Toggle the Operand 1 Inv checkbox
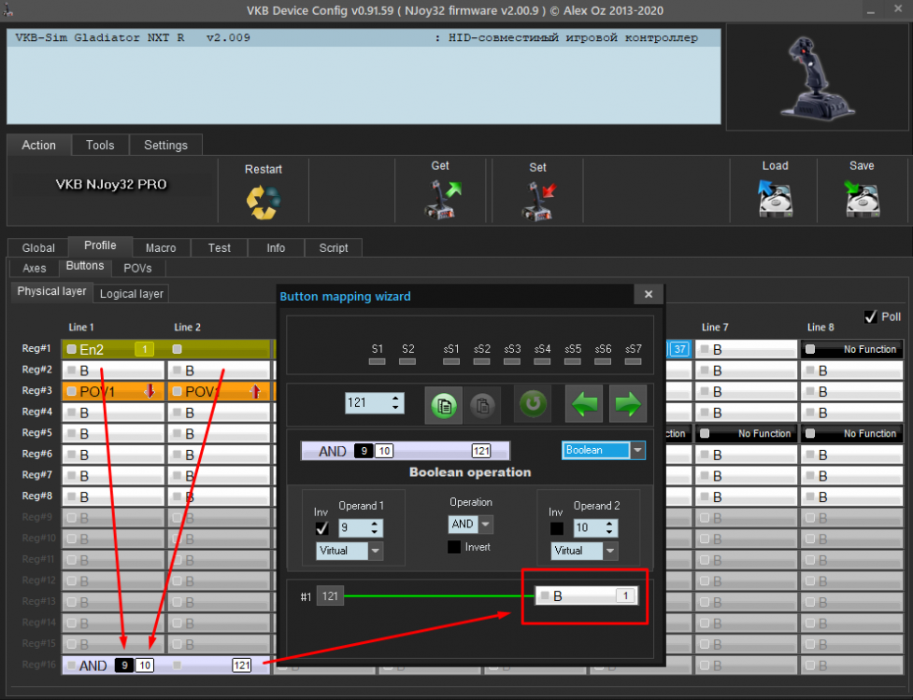This screenshot has height=700, width=913. click(322, 528)
